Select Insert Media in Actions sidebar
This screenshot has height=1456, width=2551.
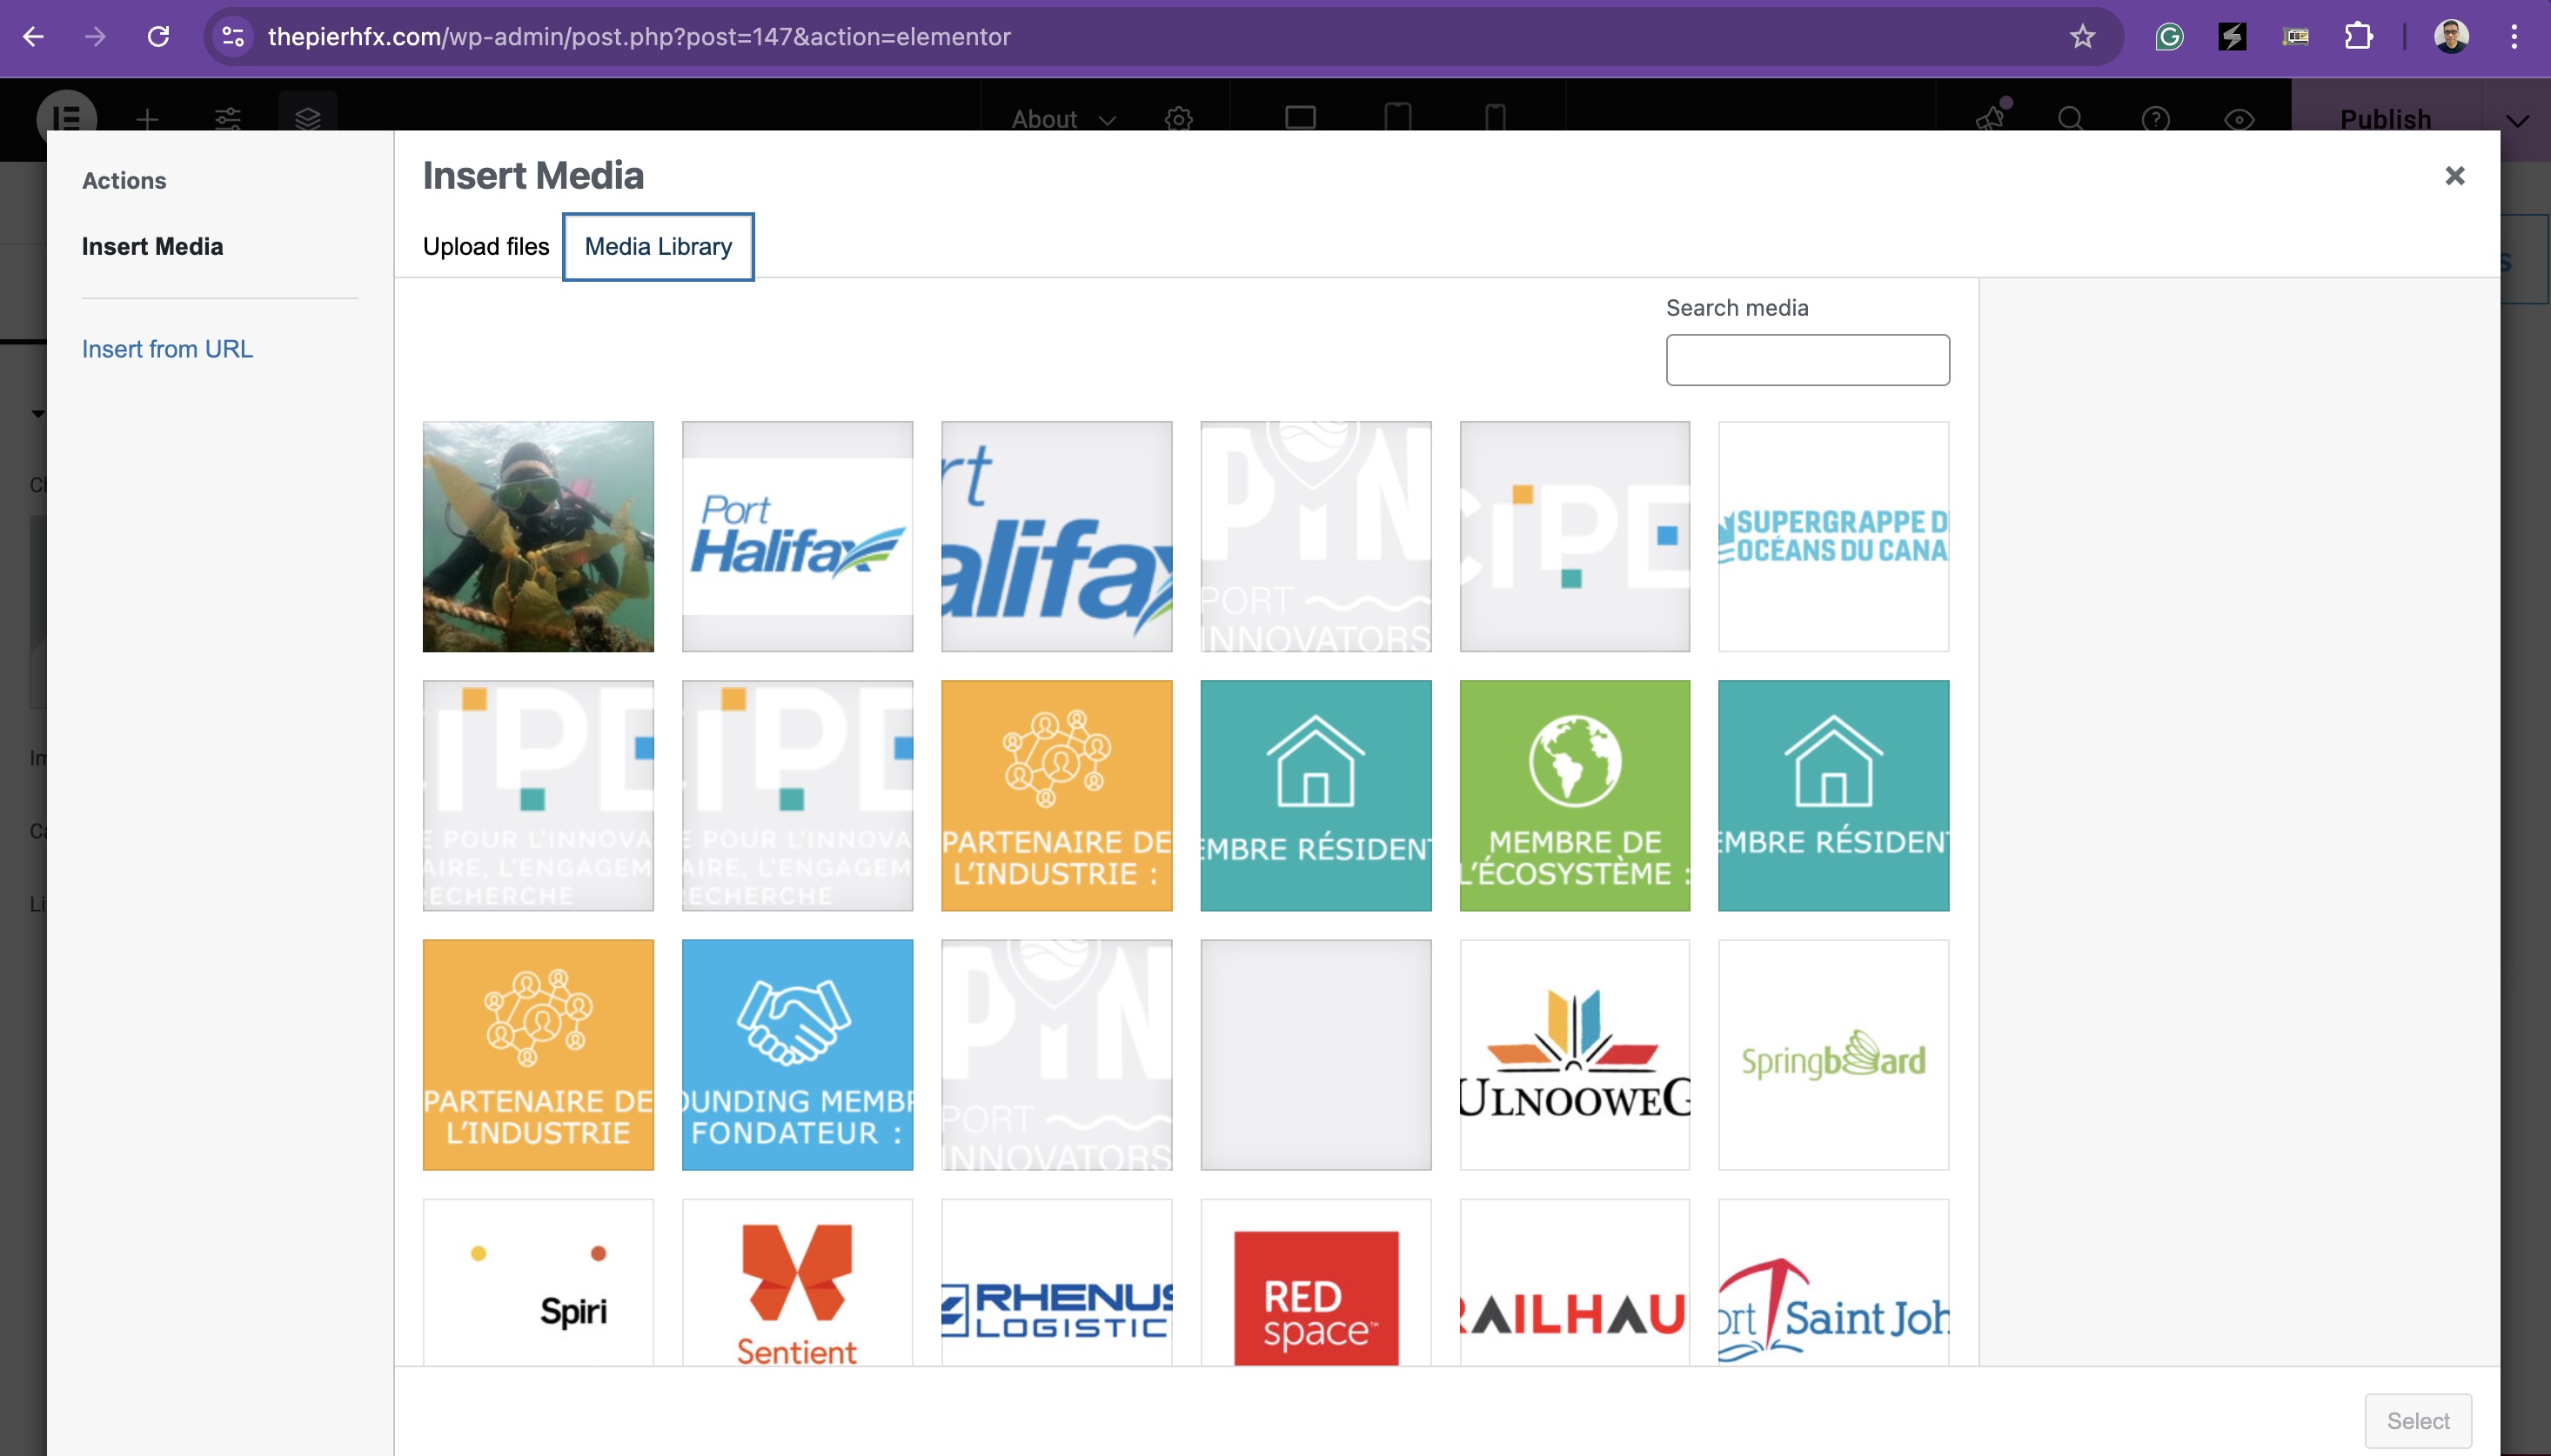pyautogui.click(x=152, y=246)
